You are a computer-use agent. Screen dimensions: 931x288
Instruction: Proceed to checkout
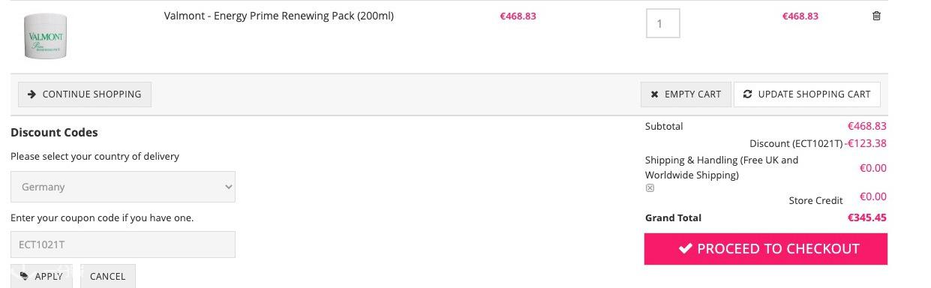[x=766, y=249]
